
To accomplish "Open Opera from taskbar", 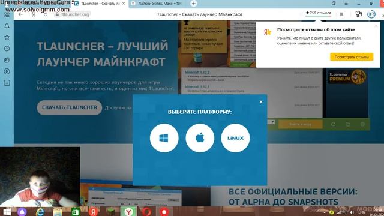I will coord(146,212).
